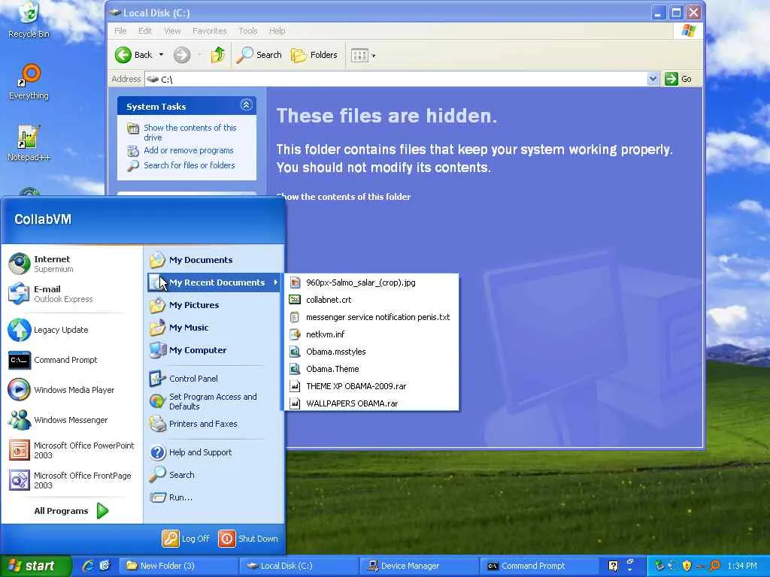Open messenger service notification txt file

pos(371,317)
